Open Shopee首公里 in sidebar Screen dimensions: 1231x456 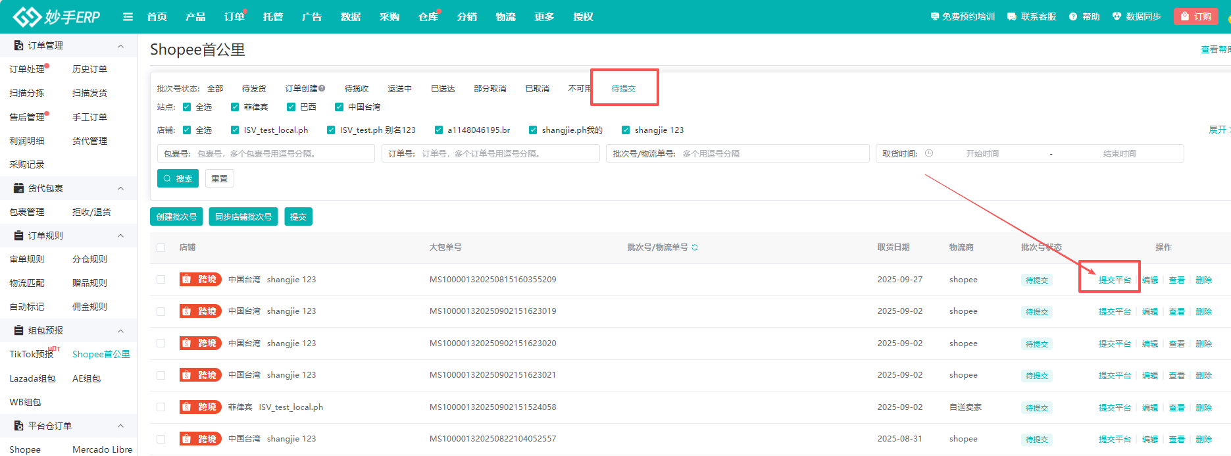click(x=101, y=354)
